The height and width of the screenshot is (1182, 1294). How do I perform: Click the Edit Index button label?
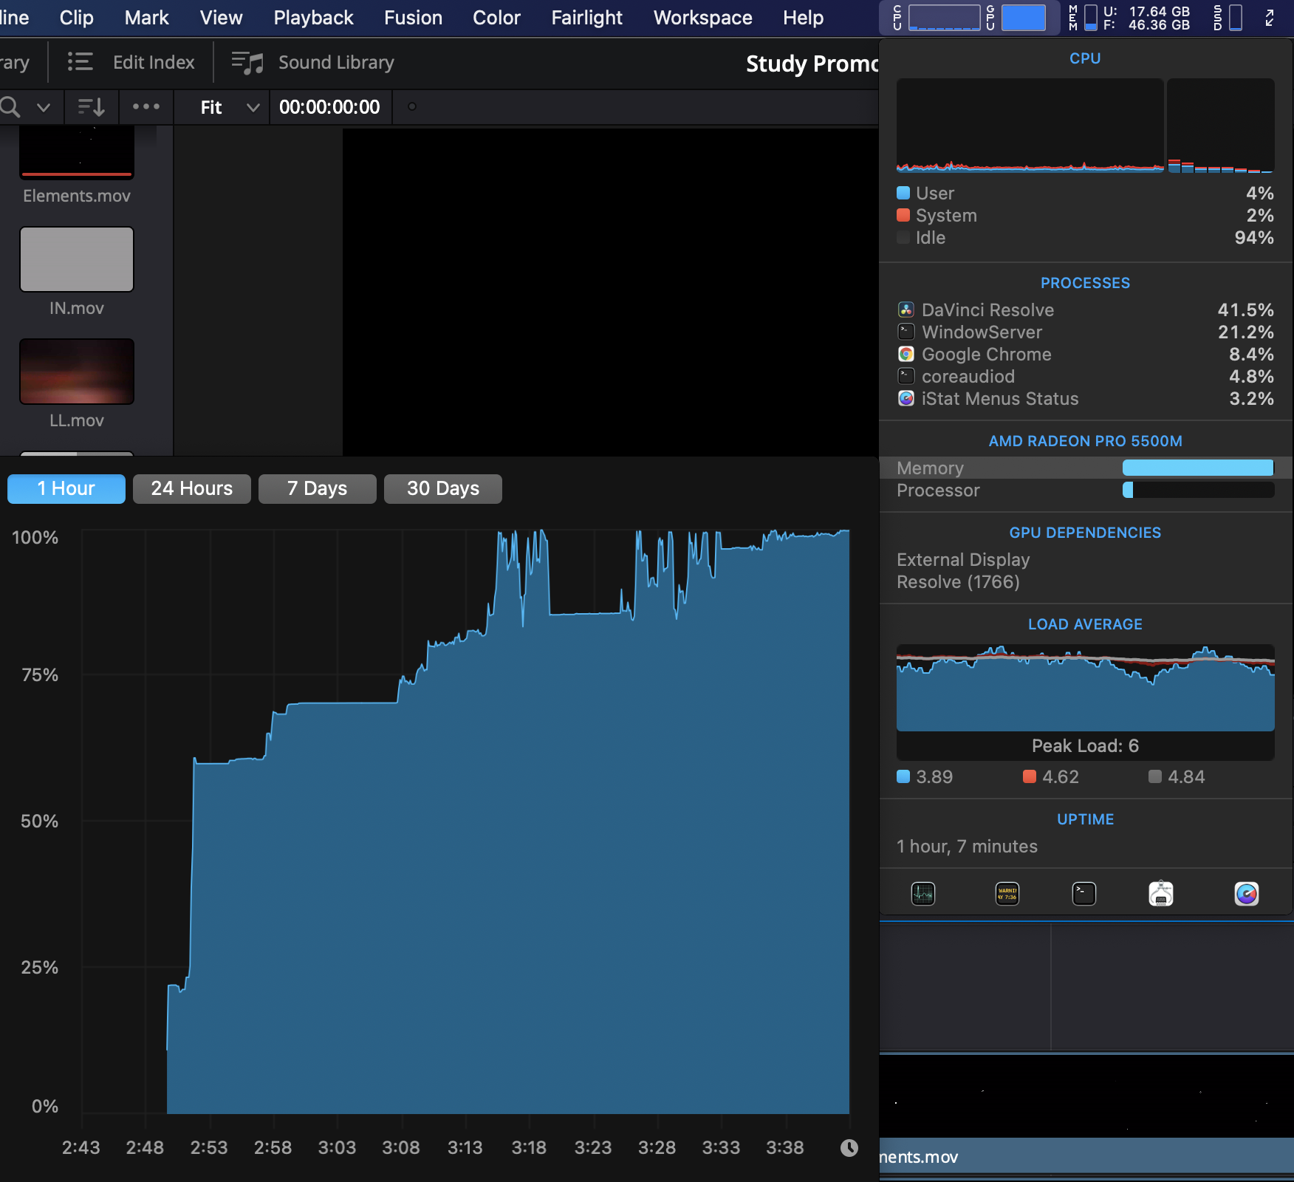154,63
